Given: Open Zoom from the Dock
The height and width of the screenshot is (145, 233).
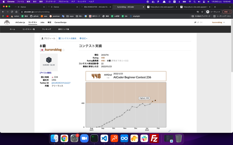Looking at the screenshot, I should coord(84,139).
